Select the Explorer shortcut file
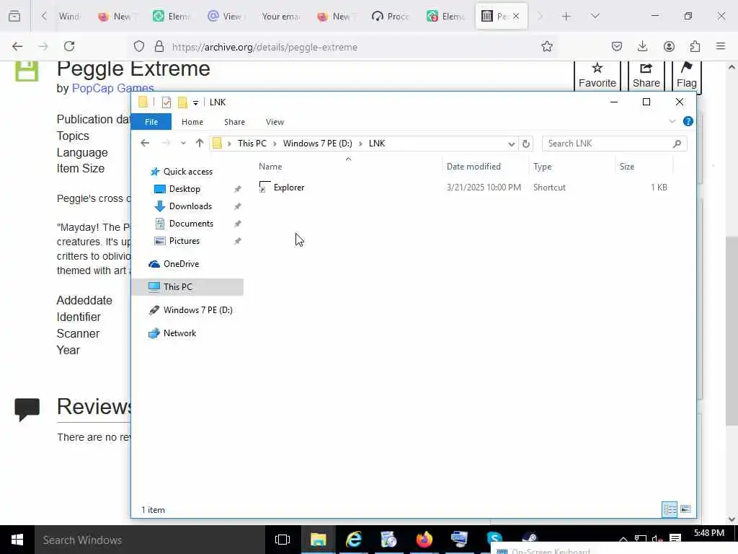Viewport: 738px width, 554px height. (288, 188)
